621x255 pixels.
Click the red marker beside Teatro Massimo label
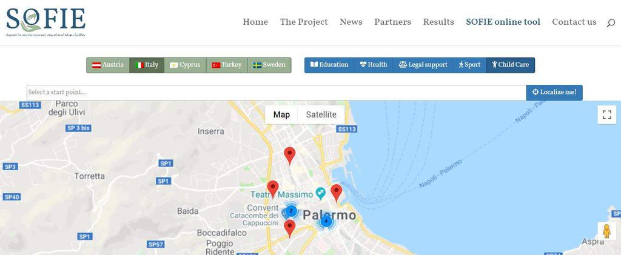coord(273,189)
